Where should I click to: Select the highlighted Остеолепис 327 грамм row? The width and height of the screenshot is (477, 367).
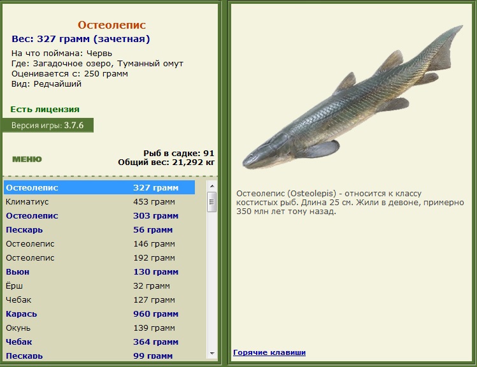[x=99, y=187]
